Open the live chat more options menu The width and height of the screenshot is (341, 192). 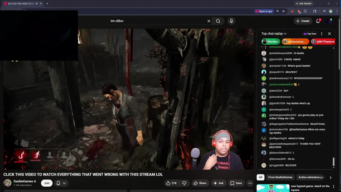pyautogui.click(x=322, y=34)
